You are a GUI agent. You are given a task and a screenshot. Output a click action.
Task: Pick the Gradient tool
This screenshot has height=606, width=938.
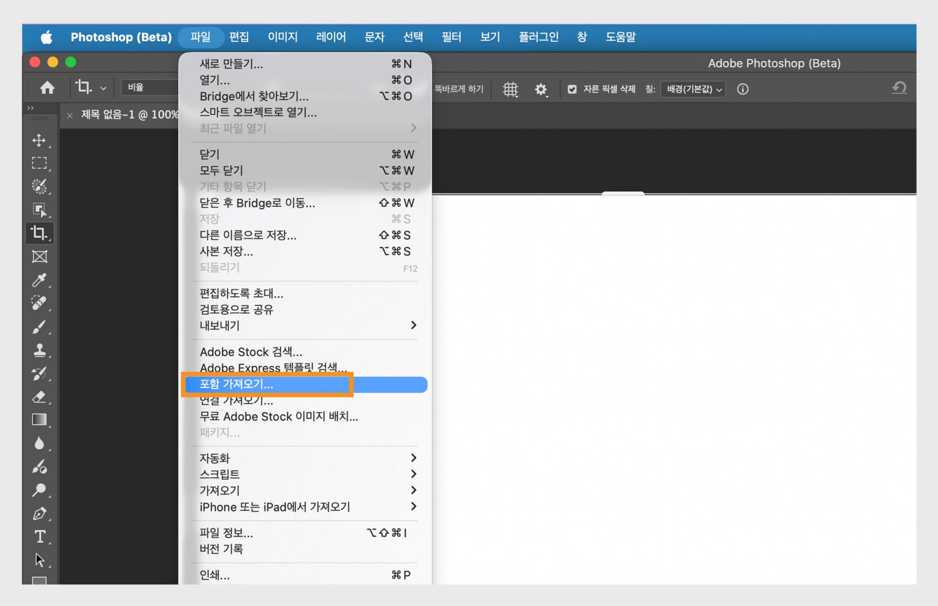coord(40,419)
